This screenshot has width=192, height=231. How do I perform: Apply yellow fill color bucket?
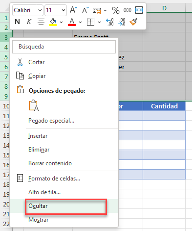tap(53, 22)
